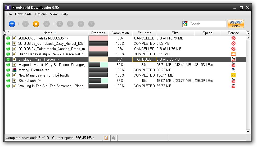
Task: Click YouTube service icon for Shakuhachi.flv
Action: click(233, 81)
